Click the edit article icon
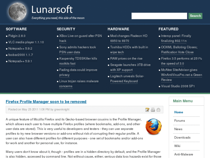This screenshot has height=158, width=210. 147,110
